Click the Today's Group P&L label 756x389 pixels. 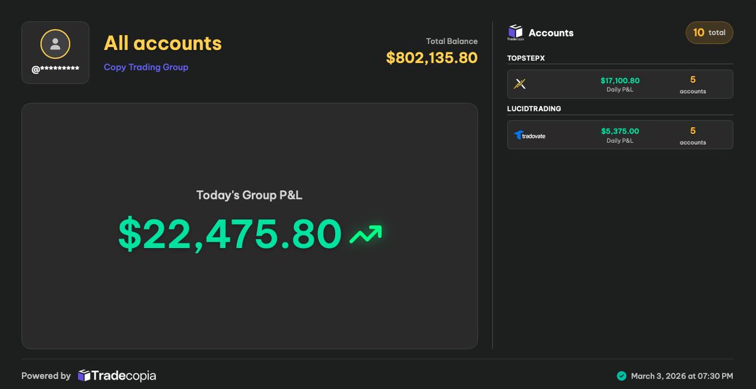pyautogui.click(x=249, y=195)
